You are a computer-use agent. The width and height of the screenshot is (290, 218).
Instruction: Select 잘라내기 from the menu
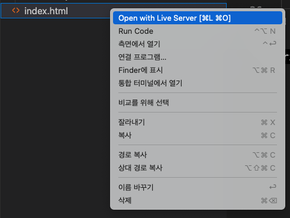point(198,122)
